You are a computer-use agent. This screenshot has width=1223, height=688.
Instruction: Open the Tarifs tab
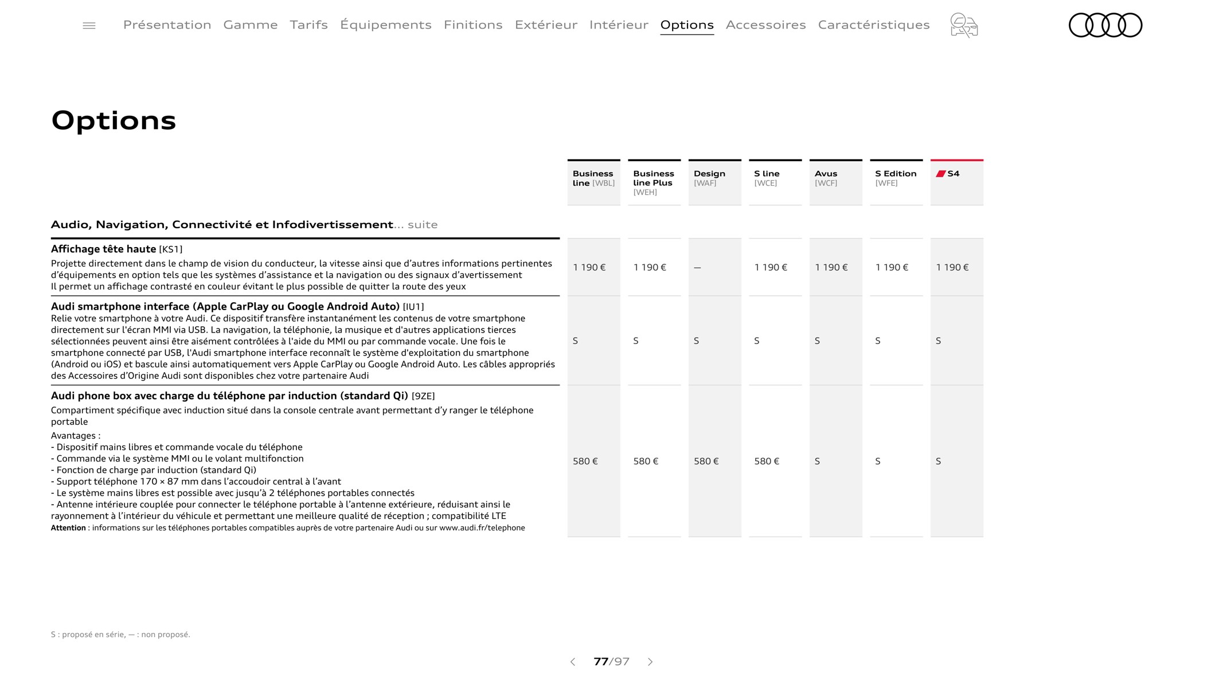click(x=308, y=25)
